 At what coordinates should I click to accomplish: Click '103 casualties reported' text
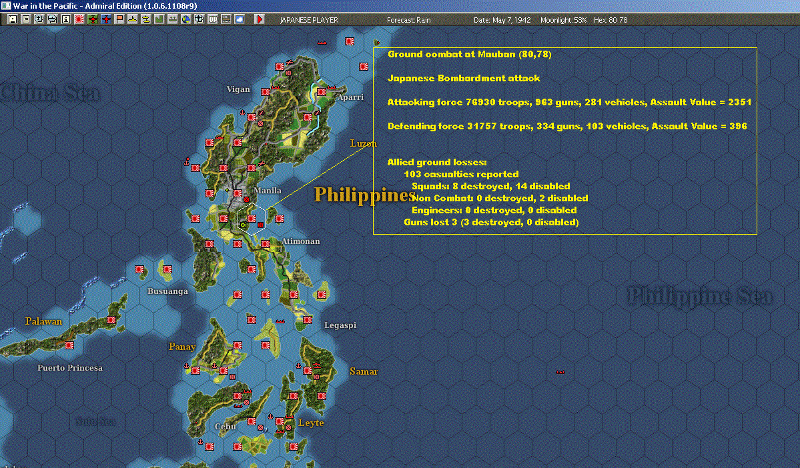tap(461, 174)
